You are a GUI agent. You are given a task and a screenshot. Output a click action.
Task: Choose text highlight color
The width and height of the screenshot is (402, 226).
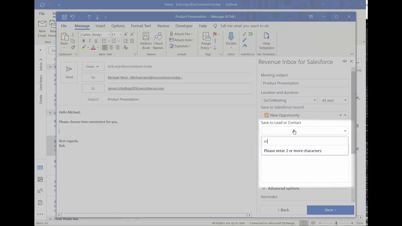[84, 47]
